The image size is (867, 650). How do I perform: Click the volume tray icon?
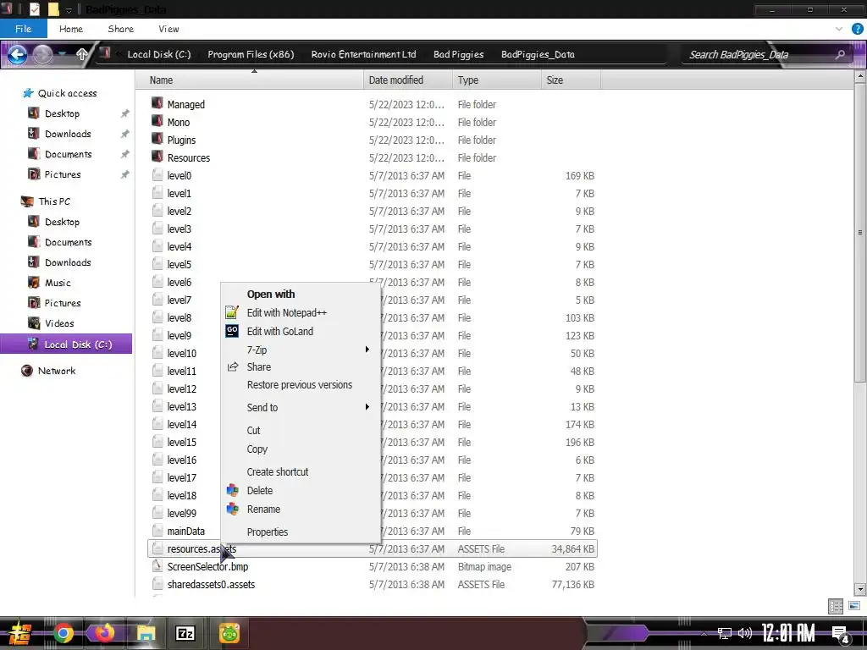click(x=745, y=633)
